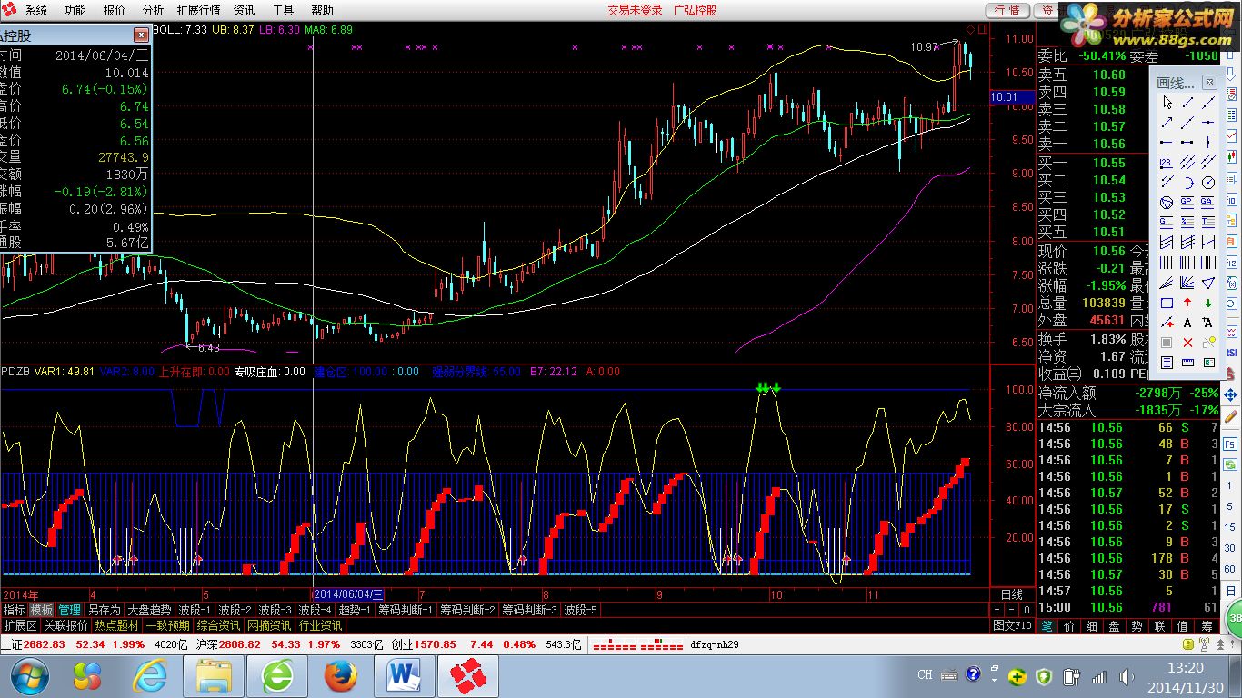This screenshot has height=698, width=1242.
Task: Open the 系统 menu
Action: 35,10
